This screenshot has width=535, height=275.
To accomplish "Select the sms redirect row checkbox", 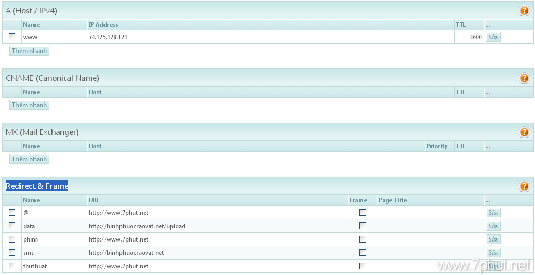I will pyautogui.click(x=12, y=252).
